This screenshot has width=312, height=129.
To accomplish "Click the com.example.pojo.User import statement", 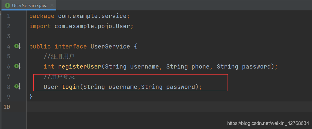I will pos(81,26).
